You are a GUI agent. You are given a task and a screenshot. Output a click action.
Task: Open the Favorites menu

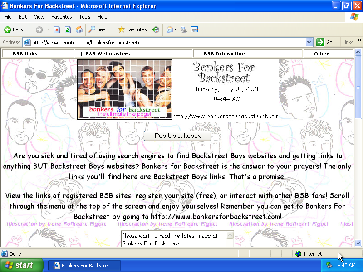click(x=62, y=17)
